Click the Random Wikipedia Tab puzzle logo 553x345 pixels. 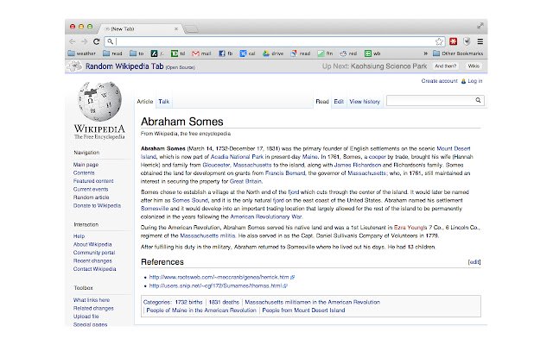click(74, 66)
